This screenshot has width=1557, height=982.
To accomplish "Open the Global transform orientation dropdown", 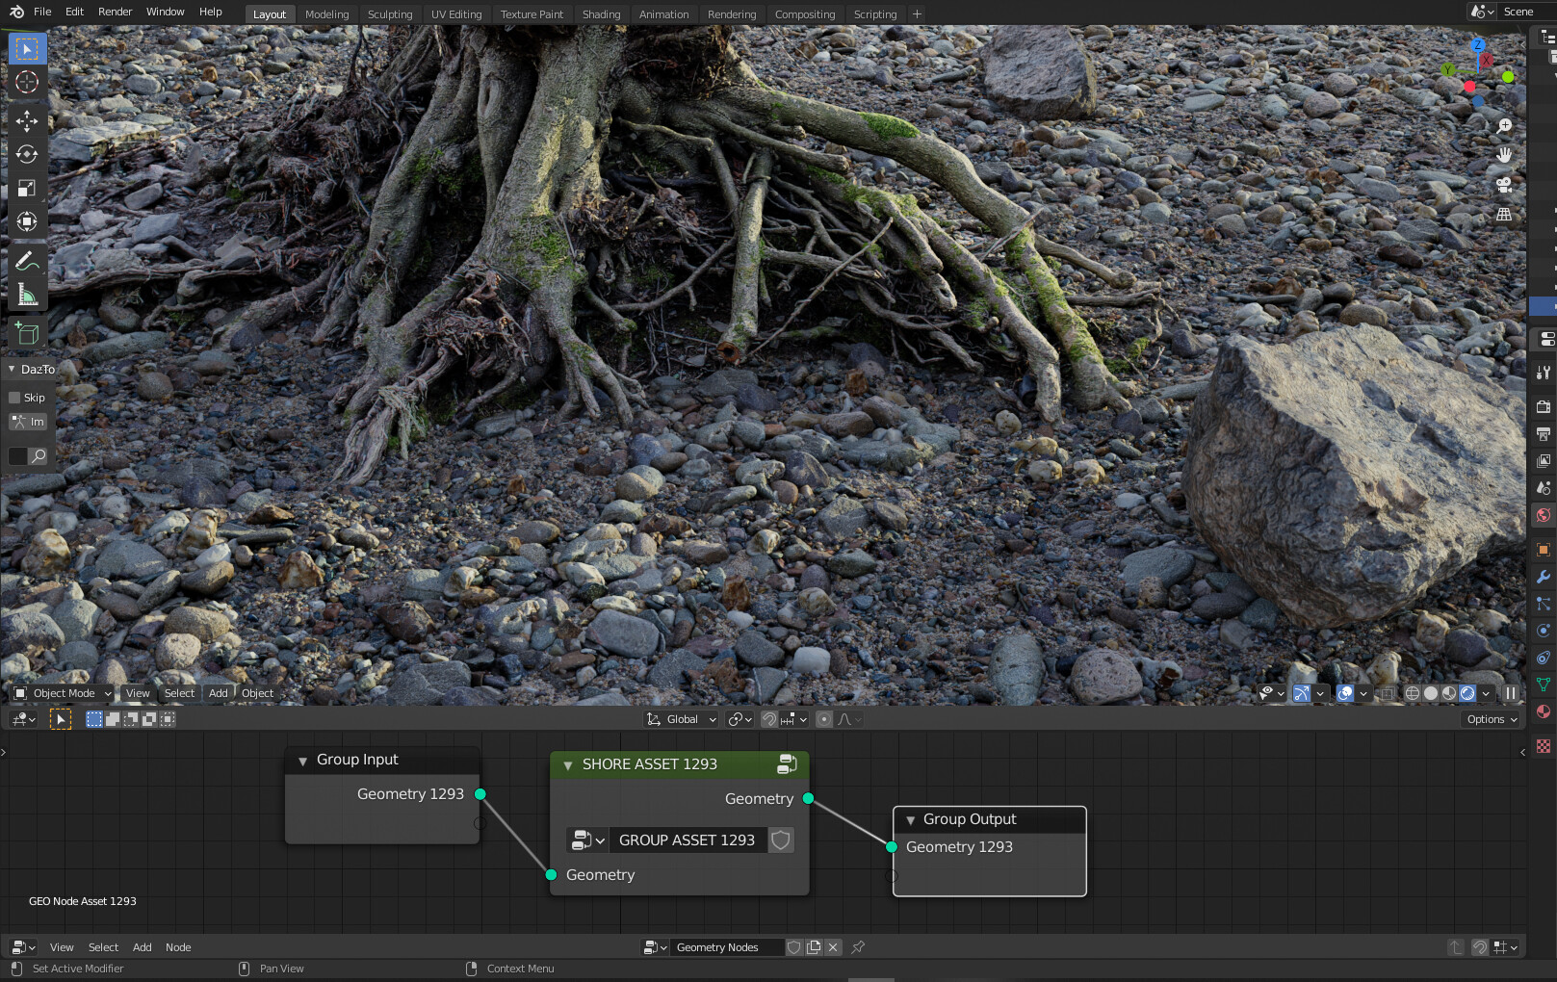I will 681,718.
